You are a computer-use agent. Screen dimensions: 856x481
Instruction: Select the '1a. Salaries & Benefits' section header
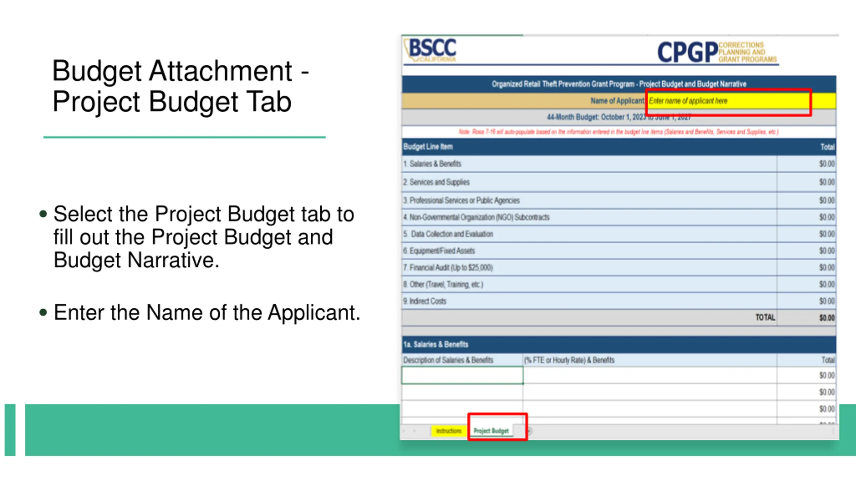619,345
